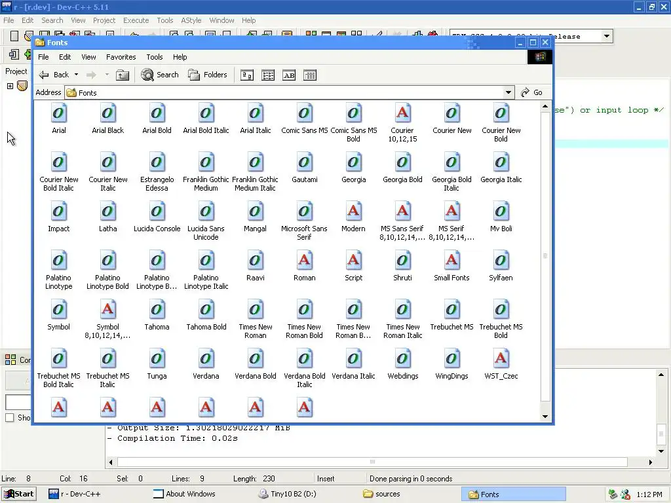Click the Fonts window scroll down arrow
Screen dimensions: 671x503
point(545,417)
